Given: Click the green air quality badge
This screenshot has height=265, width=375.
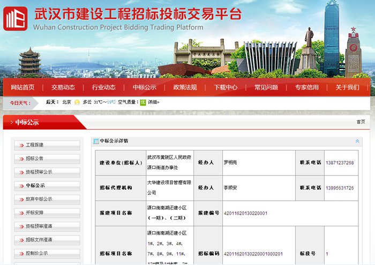Looking at the screenshot, I should tap(143, 102).
